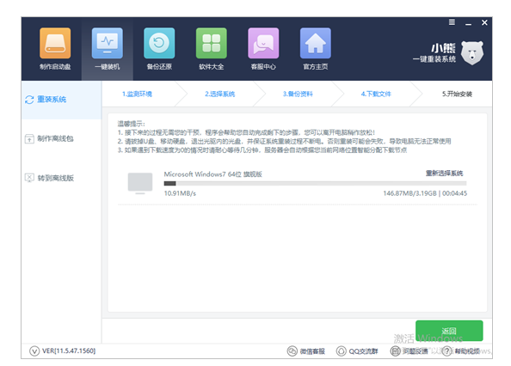The image size is (511, 366).
Task: Open QQ交流群 group link
Action: [x=363, y=351]
